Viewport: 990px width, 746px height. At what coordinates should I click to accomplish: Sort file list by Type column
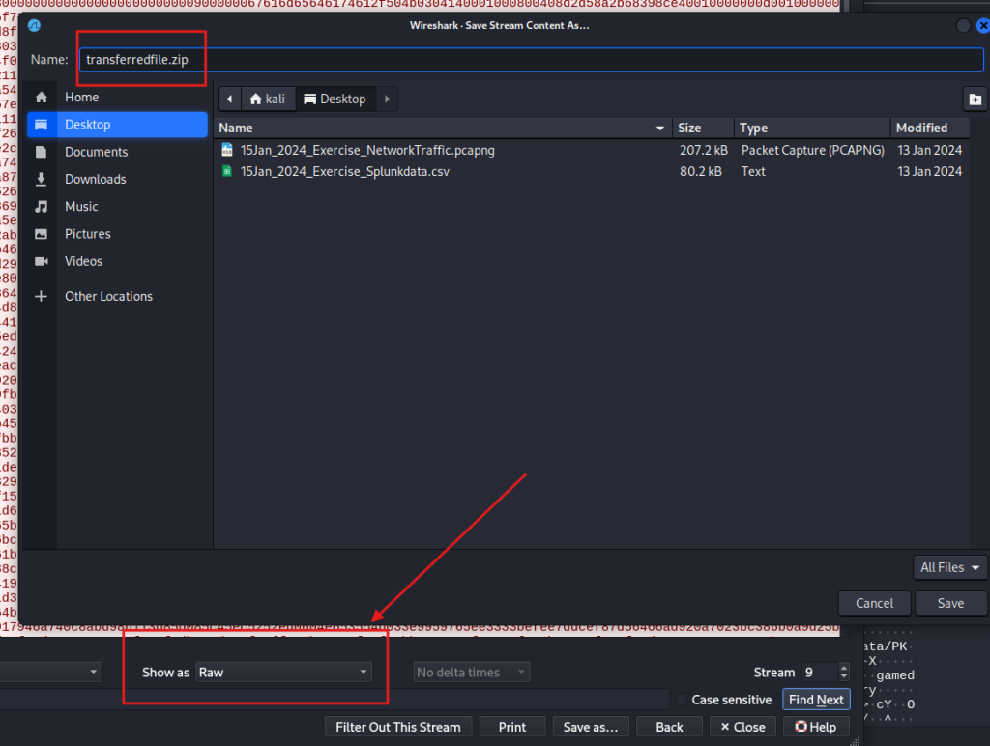click(812, 128)
